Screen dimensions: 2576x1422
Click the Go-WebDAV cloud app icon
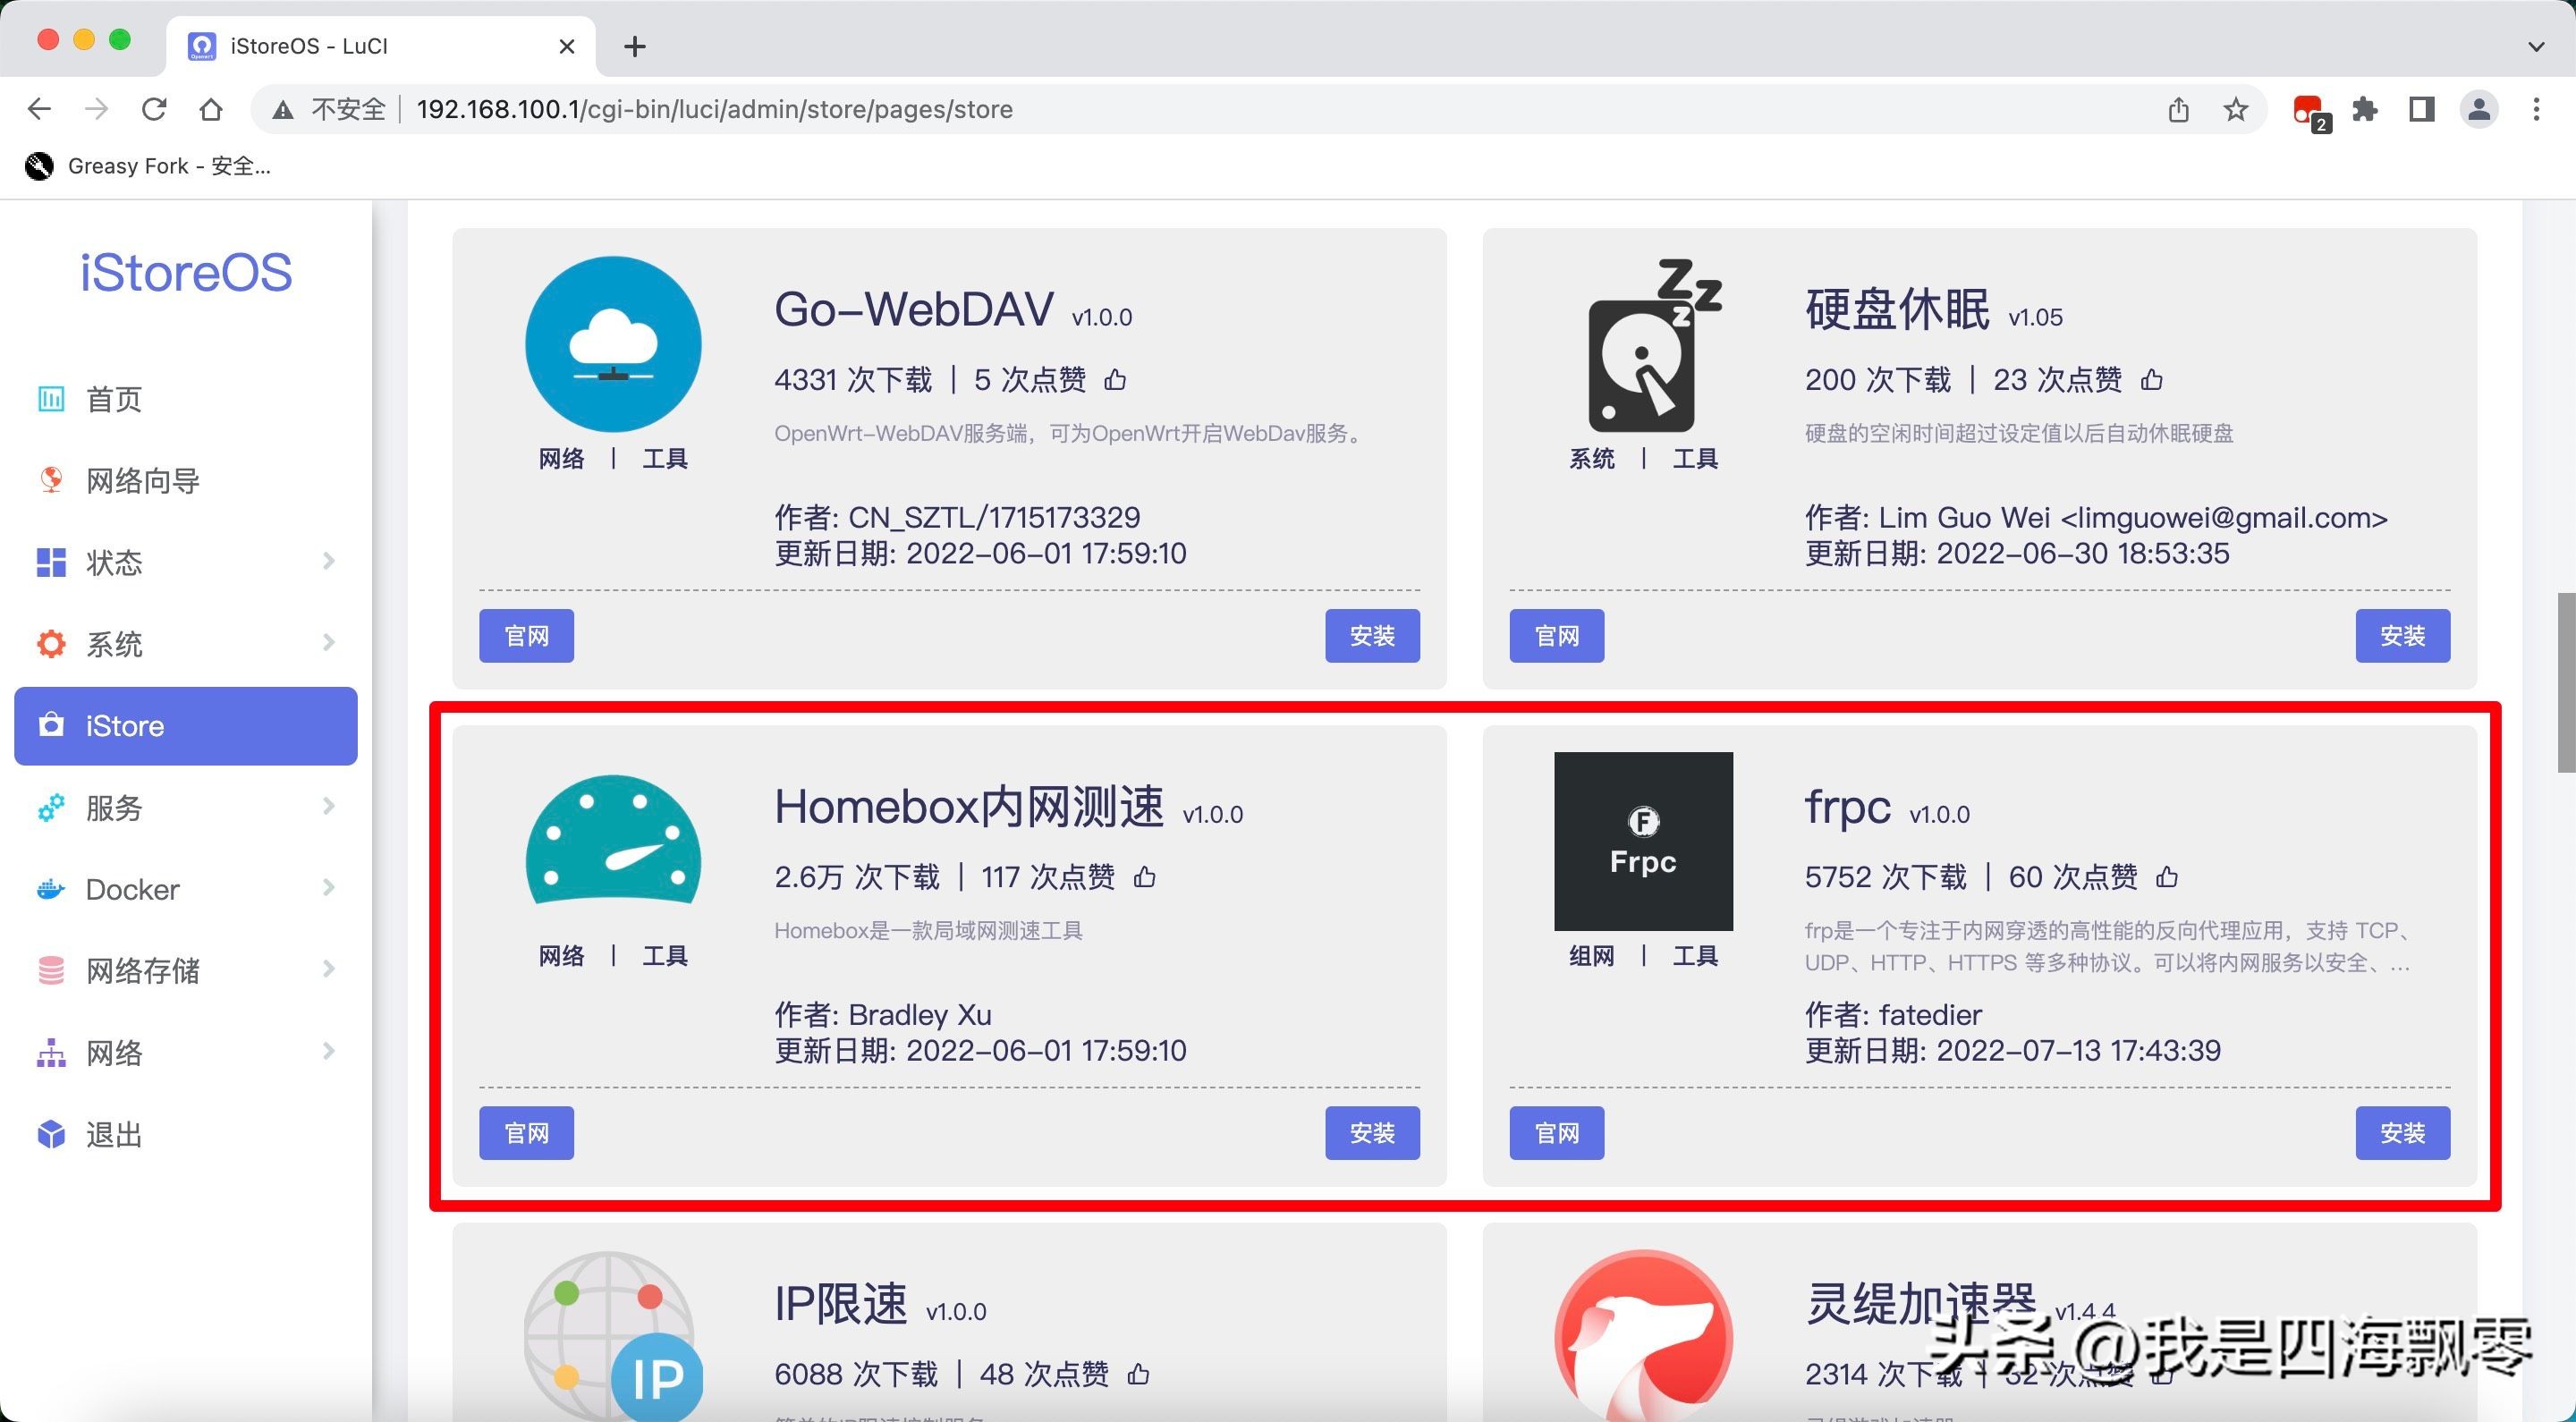pyautogui.click(x=613, y=344)
